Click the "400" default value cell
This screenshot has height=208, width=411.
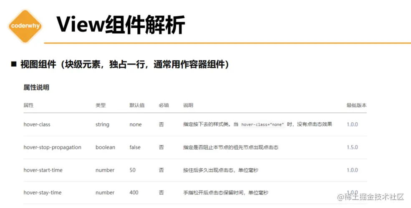click(x=134, y=193)
